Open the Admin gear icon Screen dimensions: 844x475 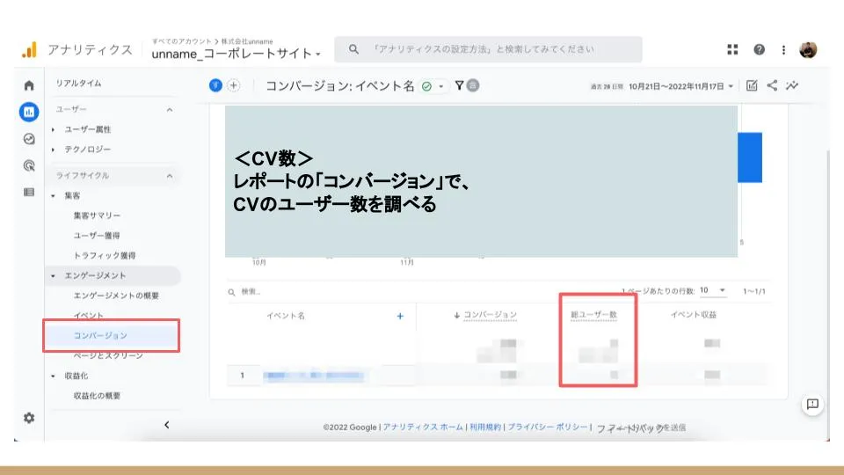[x=29, y=418]
